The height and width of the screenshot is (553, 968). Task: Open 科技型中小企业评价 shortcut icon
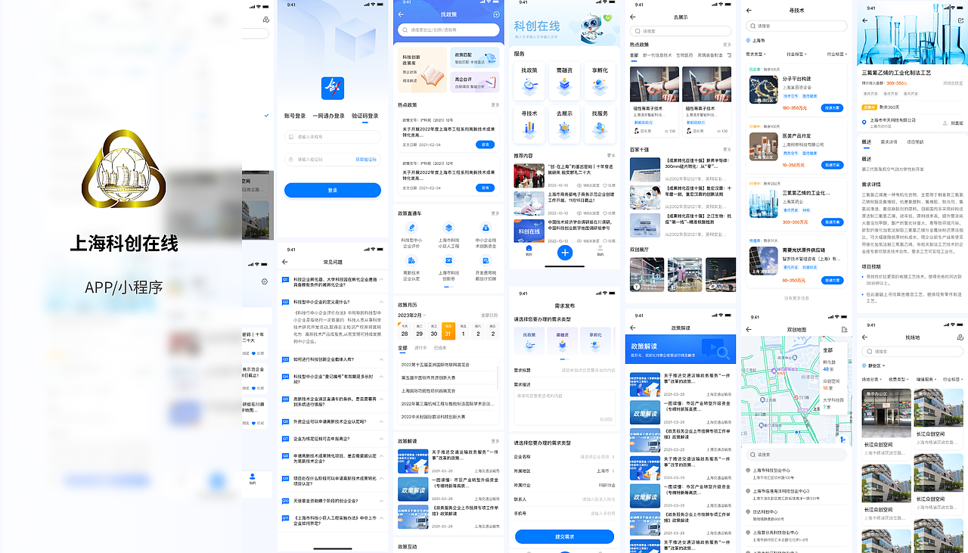pos(412,228)
